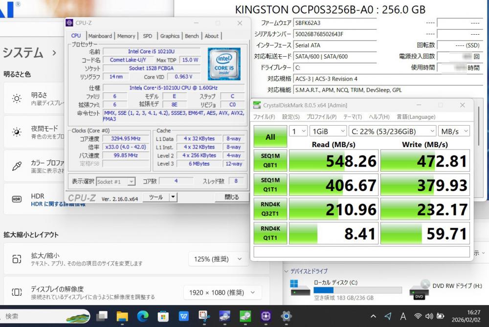Viewport: 489px width, 327px height.
Task: Open the Mainboard tab in CPU-Z
Action: click(x=100, y=36)
